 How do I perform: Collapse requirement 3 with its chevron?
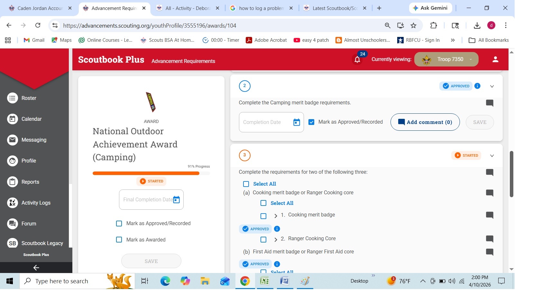point(492,155)
